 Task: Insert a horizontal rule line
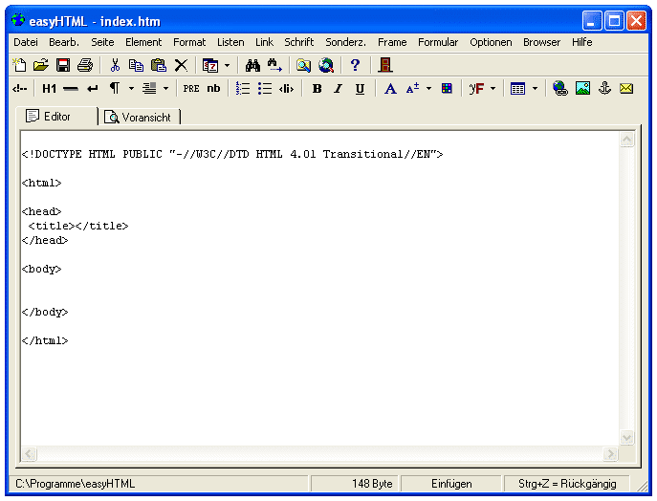[x=71, y=89]
